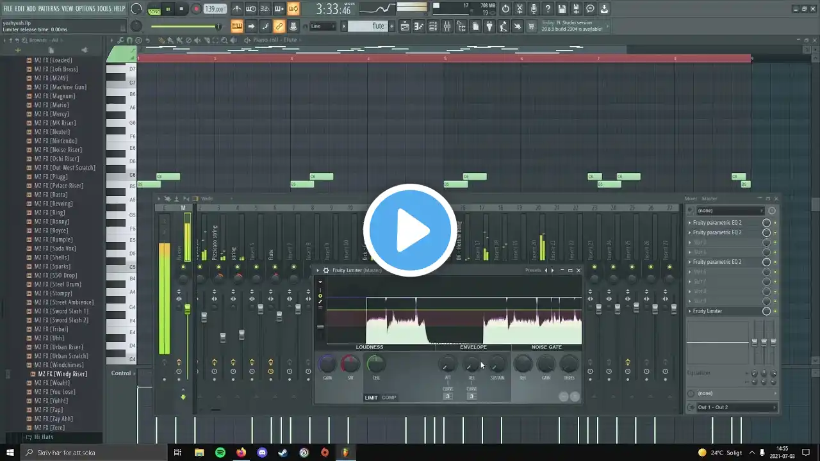Click the red record button

pyautogui.click(x=196, y=9)
